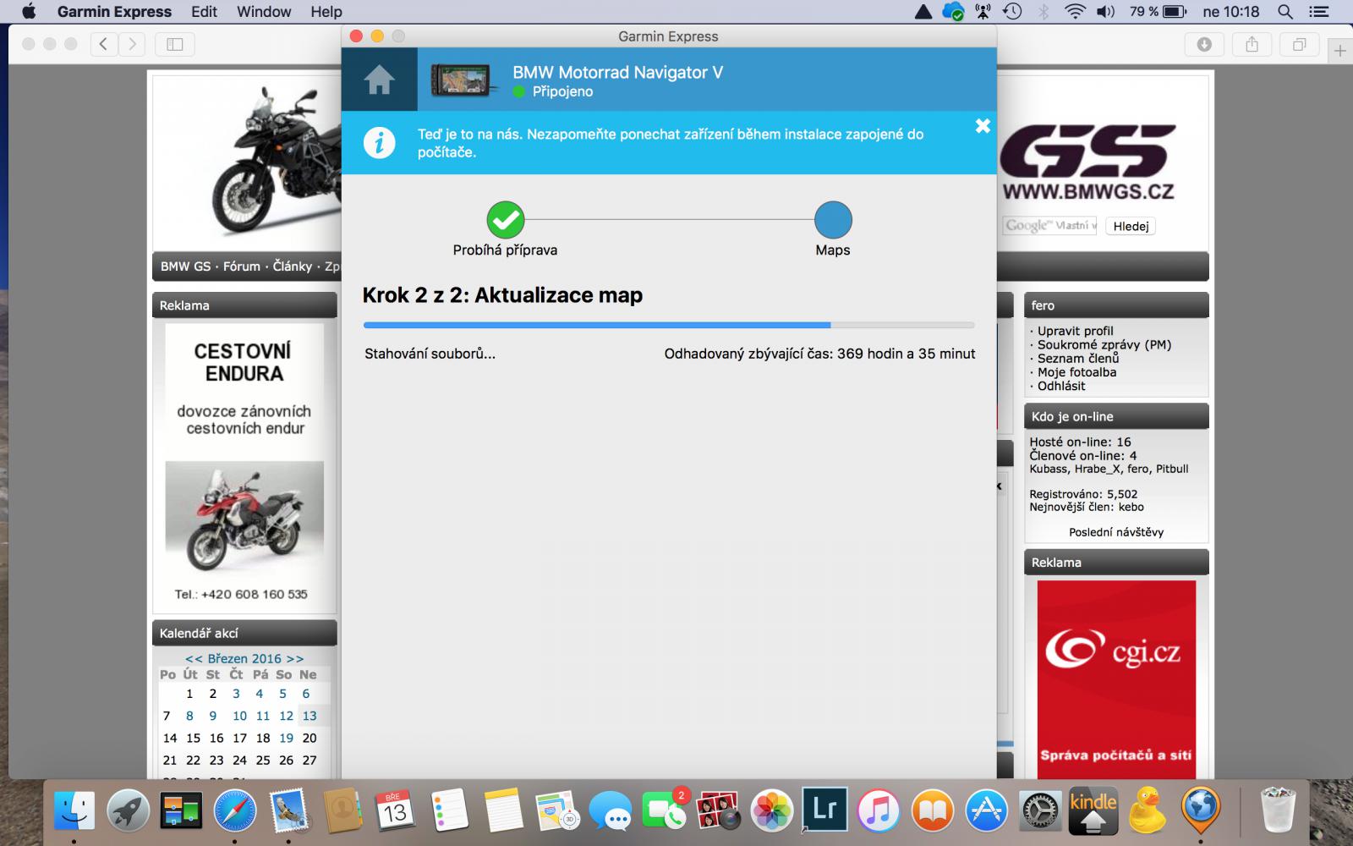Toggle the Safari sidebar button
Screen dimensions: 1353x846
click(x=175, y=44)
